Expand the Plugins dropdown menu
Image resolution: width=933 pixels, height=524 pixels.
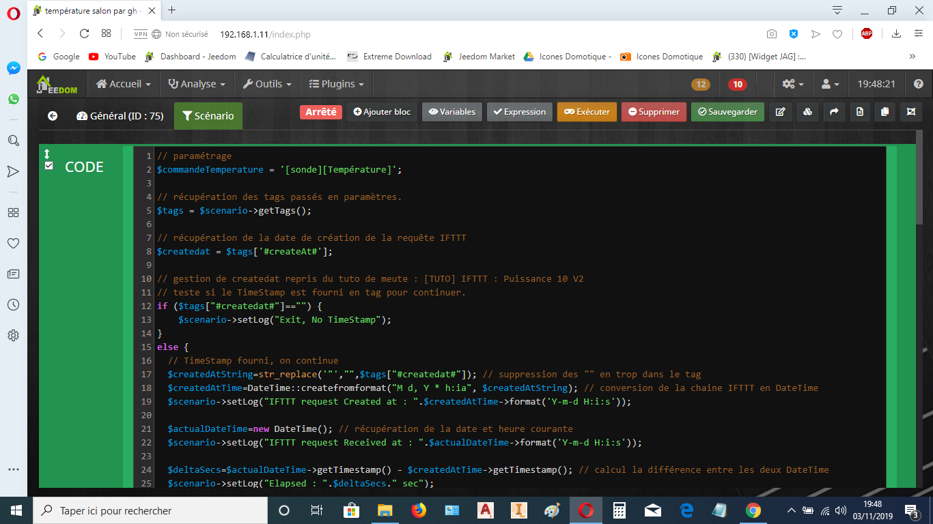coord(336,84)
